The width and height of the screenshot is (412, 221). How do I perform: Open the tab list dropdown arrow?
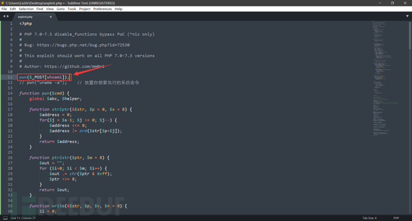tap(407, 16)
